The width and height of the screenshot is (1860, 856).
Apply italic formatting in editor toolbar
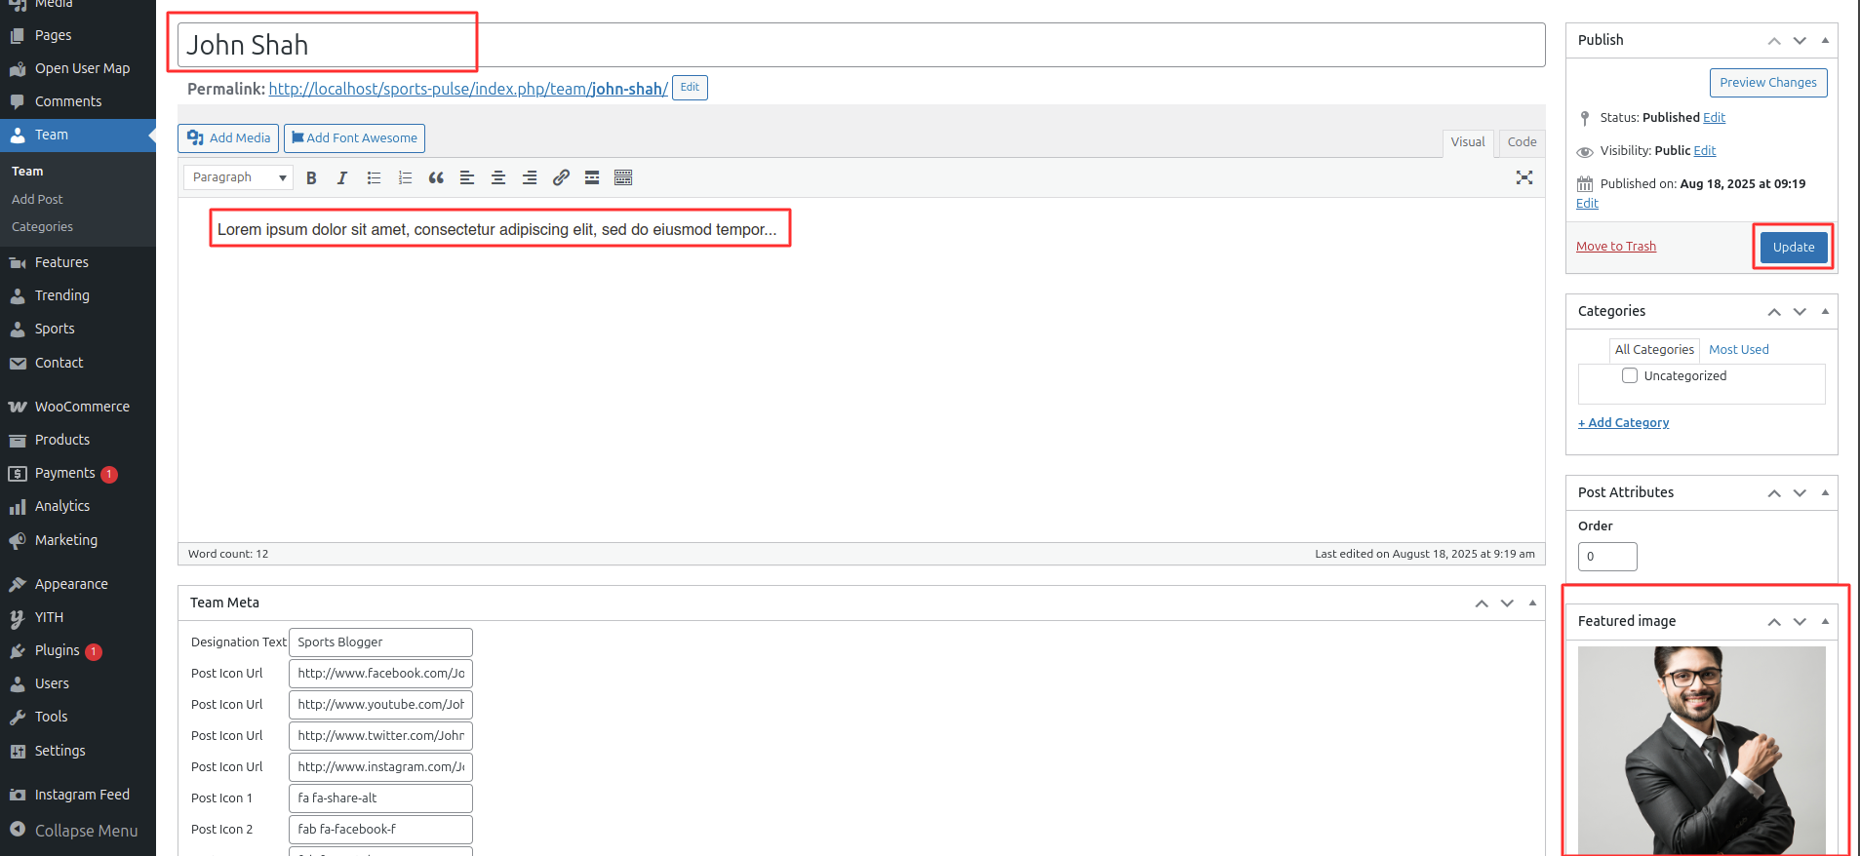click(x=342, y=177)
